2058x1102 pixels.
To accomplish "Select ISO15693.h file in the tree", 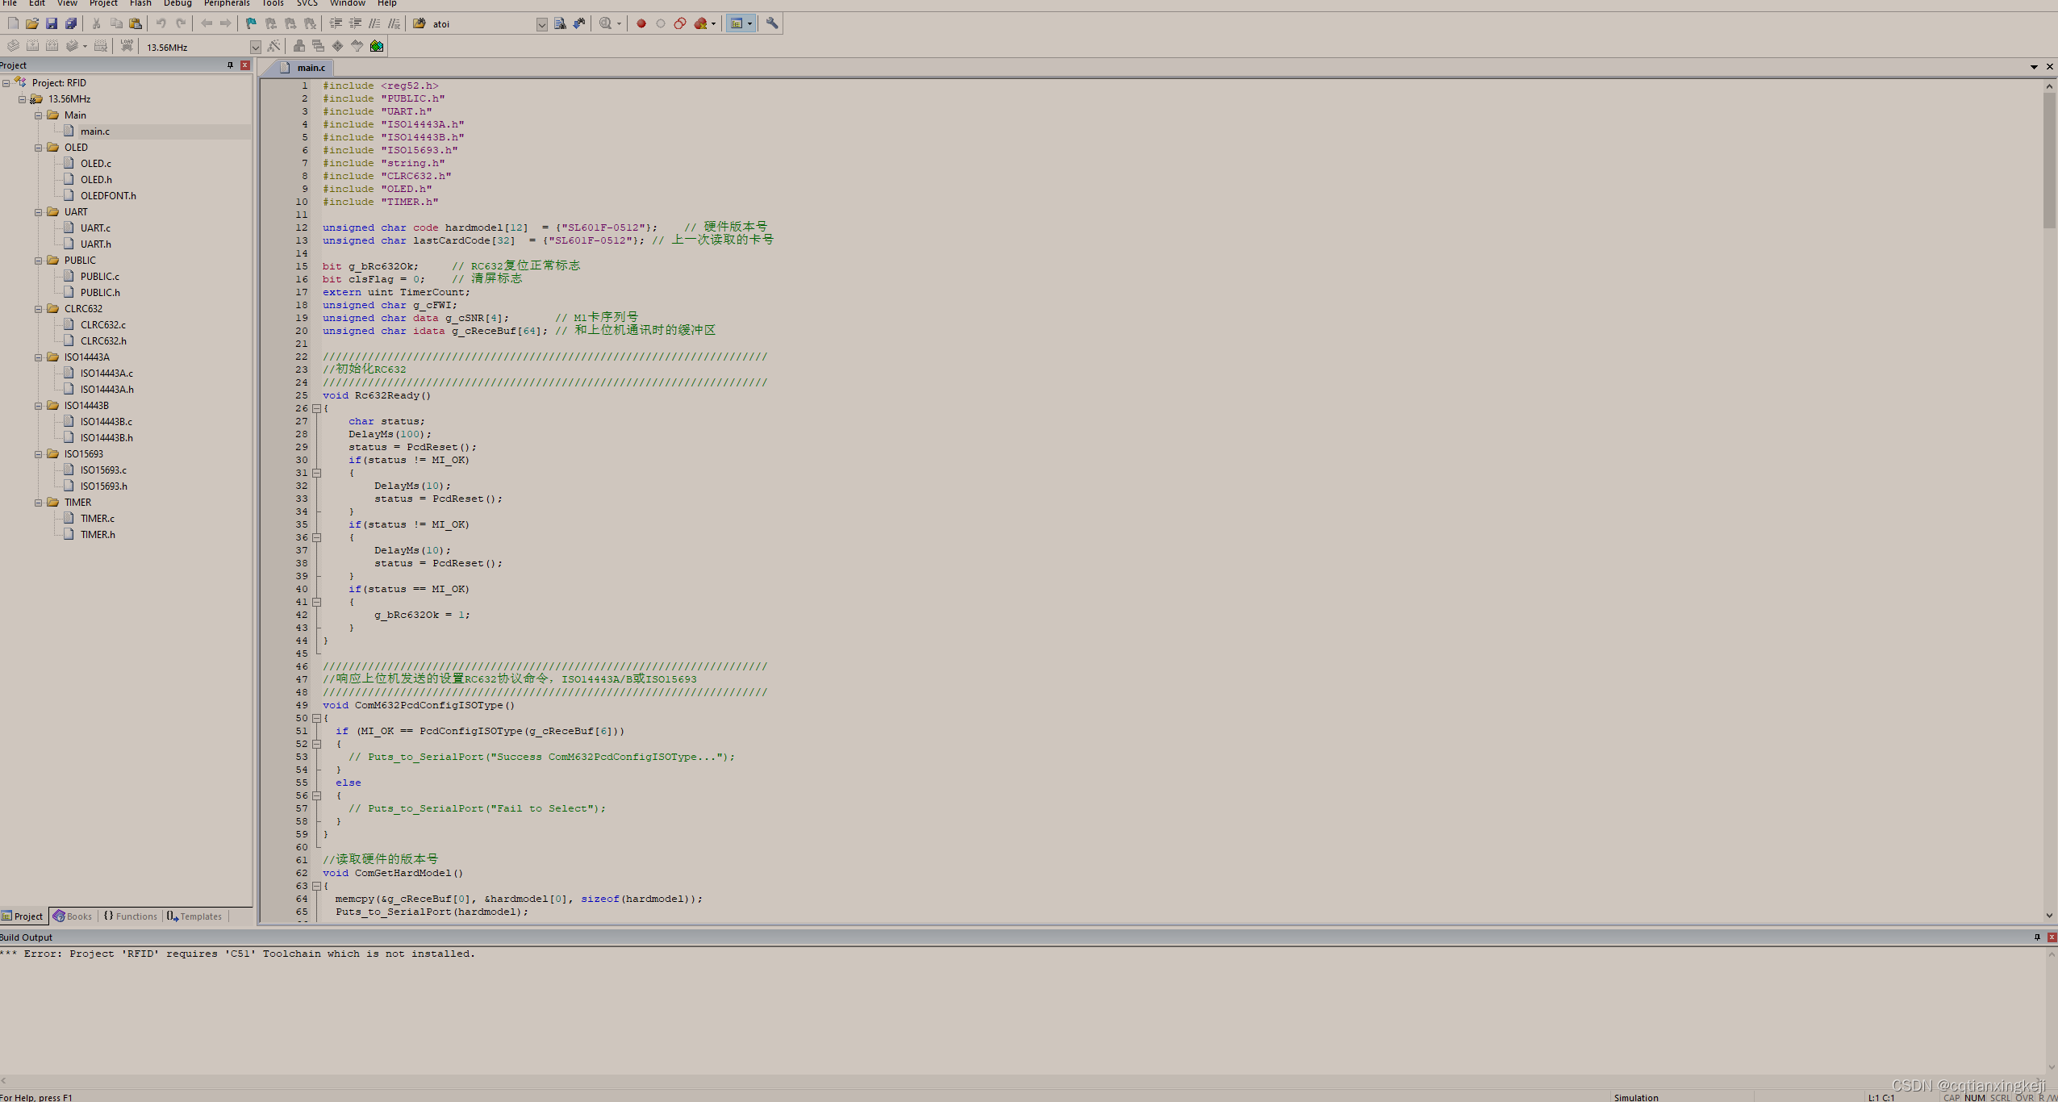I will tap(103, 486).
